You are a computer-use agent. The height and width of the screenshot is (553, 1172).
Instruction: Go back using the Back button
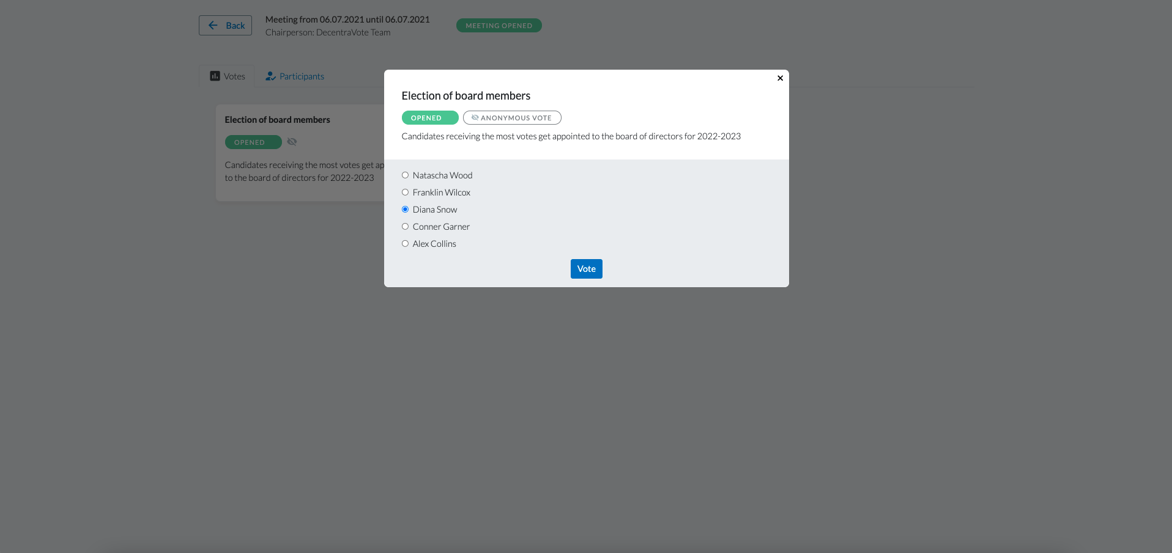click(225, 25)
